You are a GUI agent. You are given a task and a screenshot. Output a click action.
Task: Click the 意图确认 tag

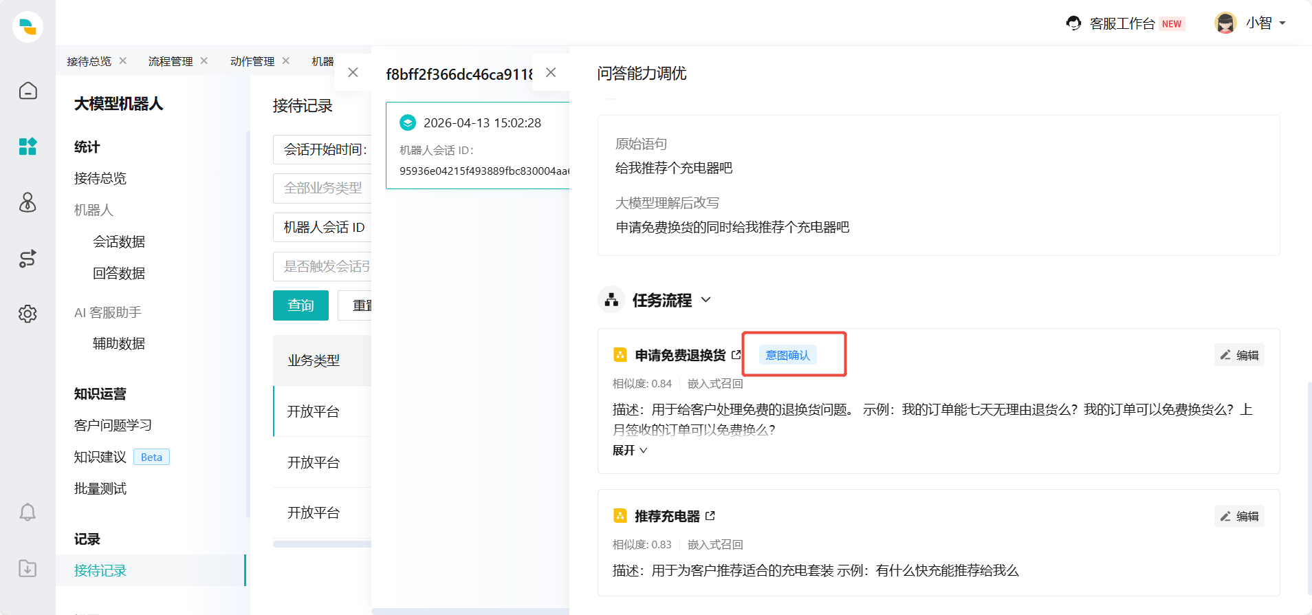(788, 355)
